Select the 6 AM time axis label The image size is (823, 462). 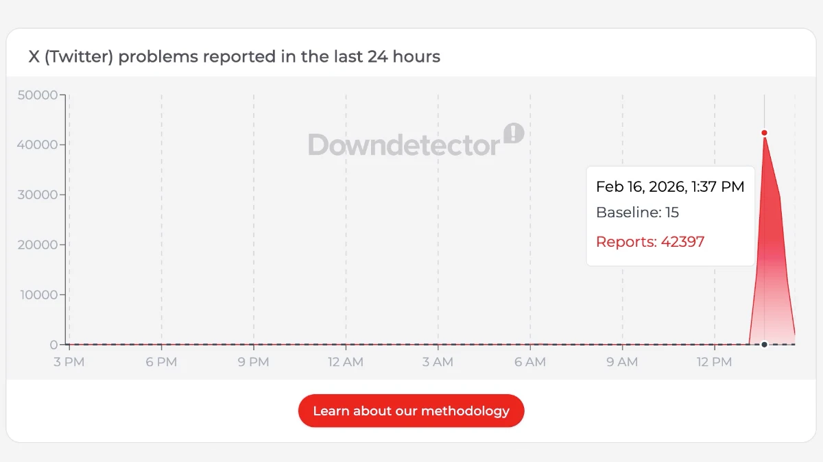(x=530, y=362)
